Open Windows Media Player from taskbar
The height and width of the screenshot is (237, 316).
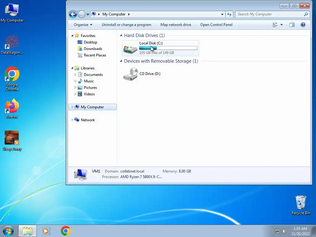point(46,231)
